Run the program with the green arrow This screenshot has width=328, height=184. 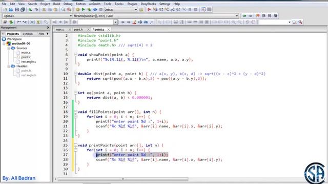pos(83,10)
